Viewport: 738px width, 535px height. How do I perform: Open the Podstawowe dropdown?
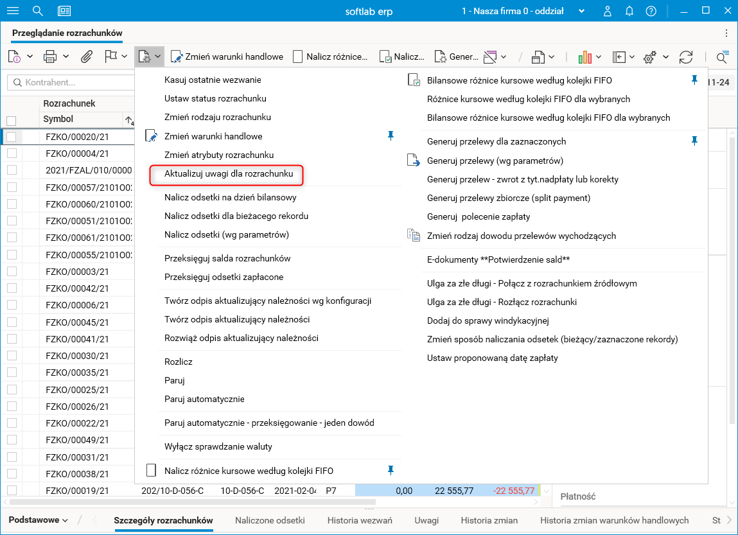coord(38,520)
